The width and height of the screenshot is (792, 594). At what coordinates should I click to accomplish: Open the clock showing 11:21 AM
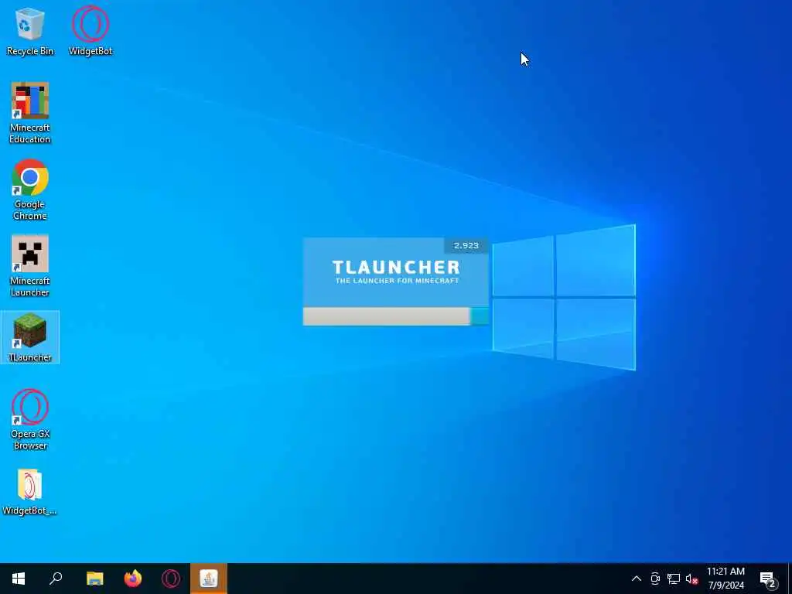pyautogui.click(x=725, y=579)
